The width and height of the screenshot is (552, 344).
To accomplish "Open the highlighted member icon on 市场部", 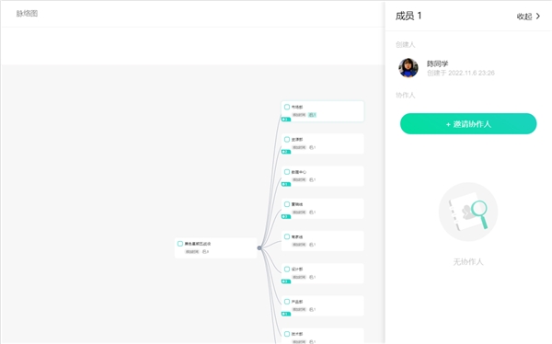I will (x=312, y=115).
